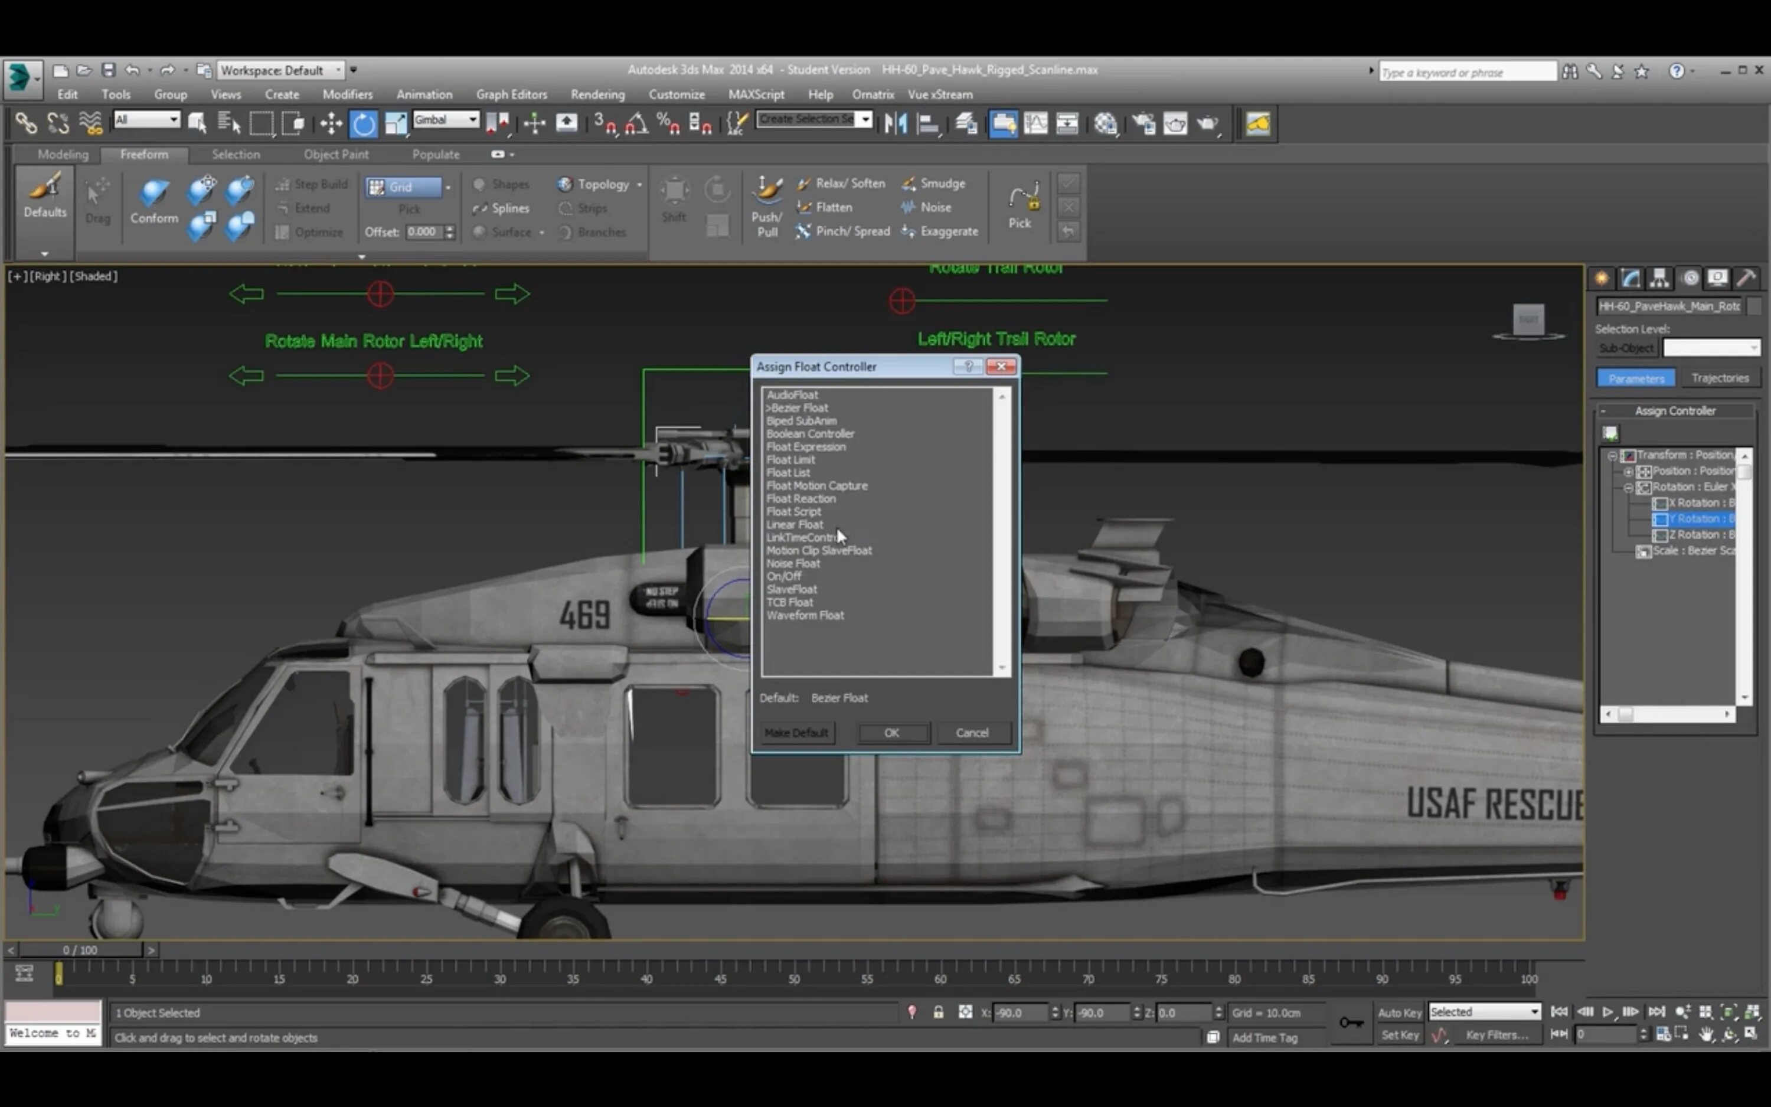Screen dimensions: 1771x1107
Task: Click the Make Default button
Action: [x=796, y=733]
